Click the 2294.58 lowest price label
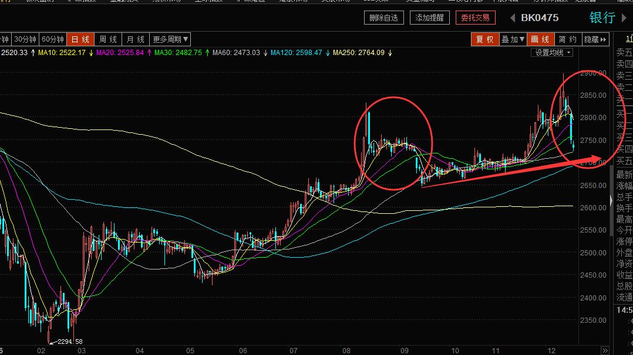Image resolution: width=633 pixels, height=355 pixels. [x=70, y=342]
